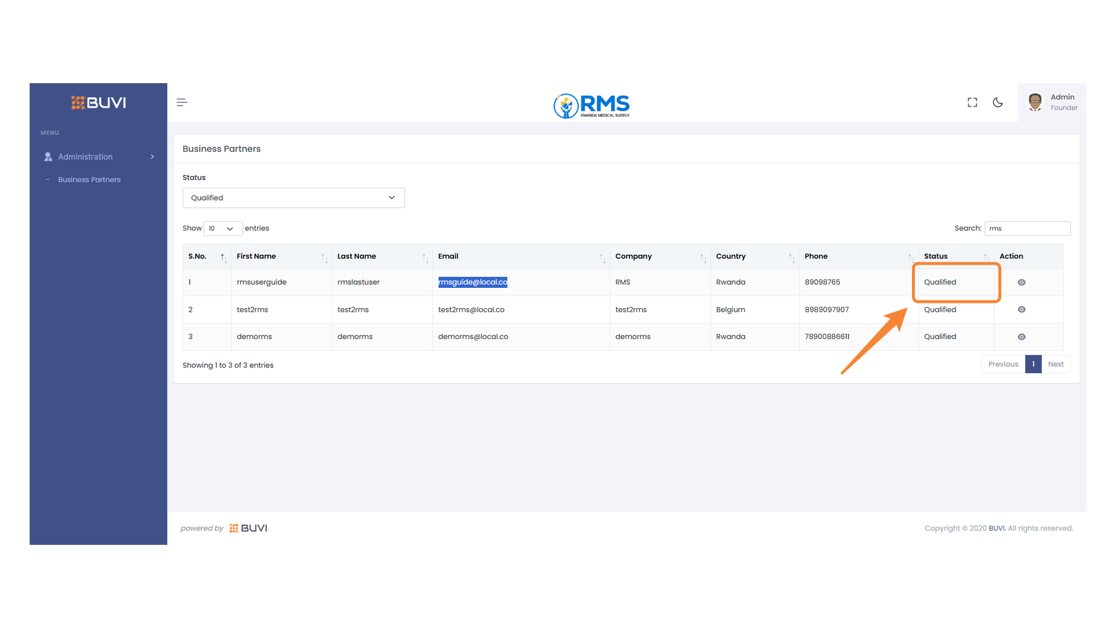The width and height of the screenshot is (1116, 628).
Task: View details eye icon for test2rms row
Action: (1021, 309)
